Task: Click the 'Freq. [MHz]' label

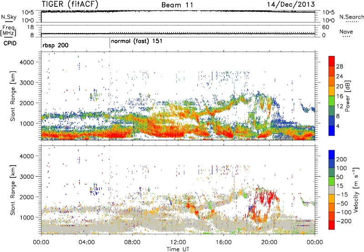Action: 8,31
